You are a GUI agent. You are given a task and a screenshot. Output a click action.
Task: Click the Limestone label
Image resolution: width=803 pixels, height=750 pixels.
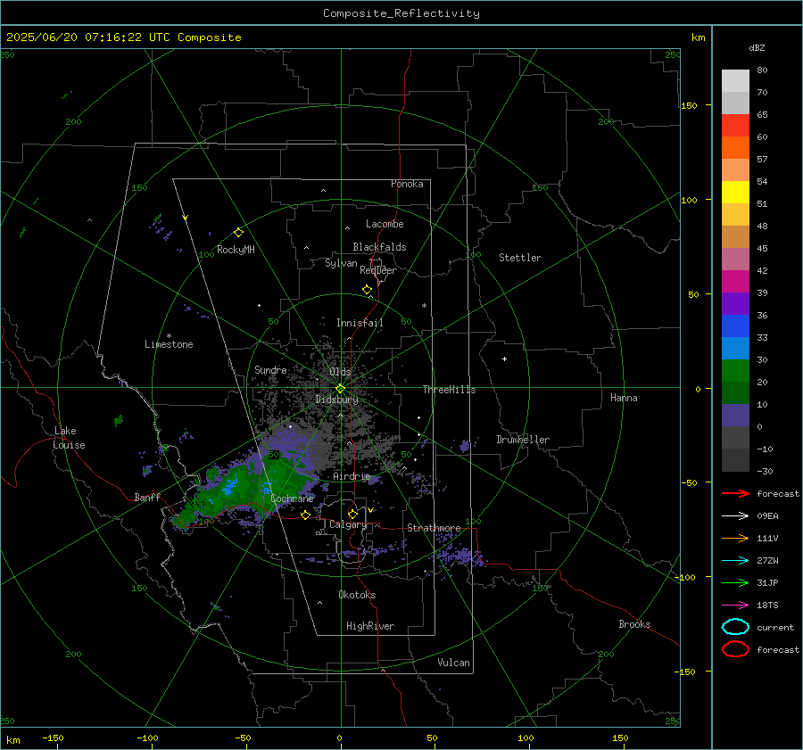point(169,344)
